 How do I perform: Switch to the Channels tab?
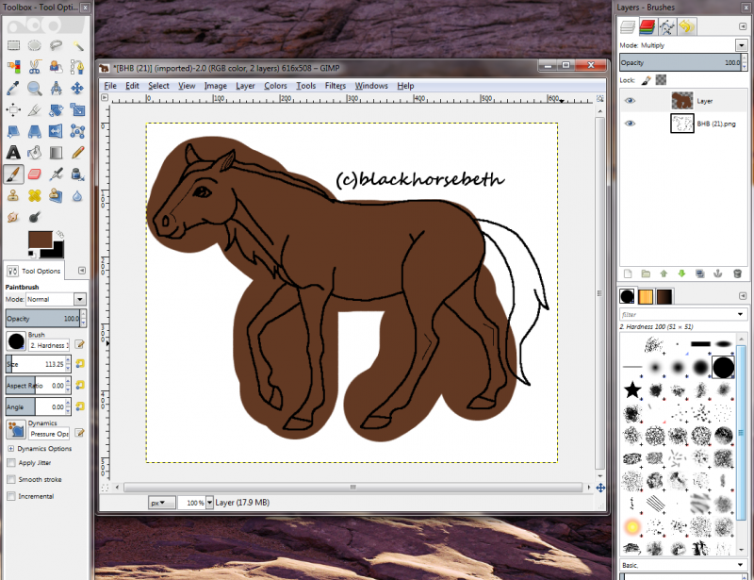click(647, 27)
